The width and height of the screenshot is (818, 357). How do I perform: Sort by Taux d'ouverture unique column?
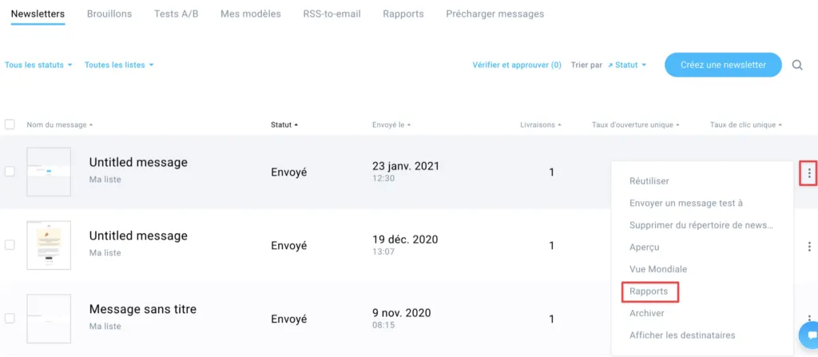point(635,125)
